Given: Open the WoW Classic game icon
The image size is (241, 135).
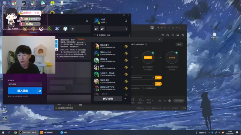Looking at the screenshot, I should [49, 28].
